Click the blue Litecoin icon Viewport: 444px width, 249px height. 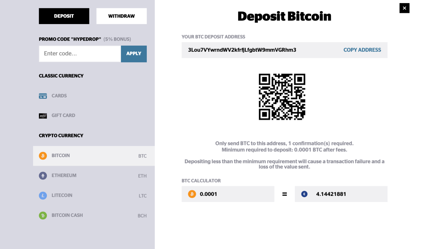[43, 196]
